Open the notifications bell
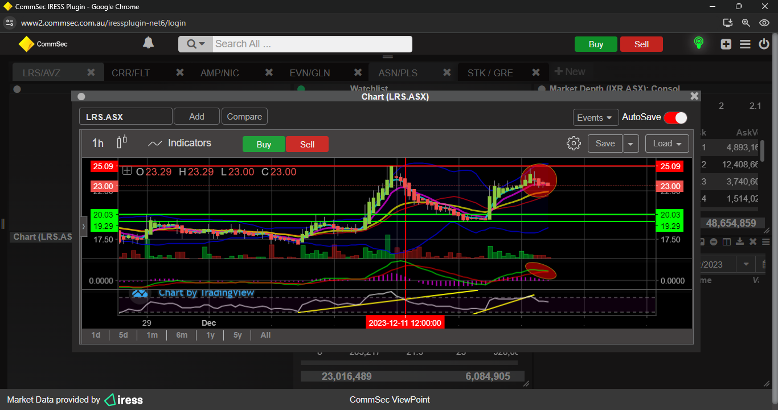Viewport: 778px width, 410px height. pos(148,43)
